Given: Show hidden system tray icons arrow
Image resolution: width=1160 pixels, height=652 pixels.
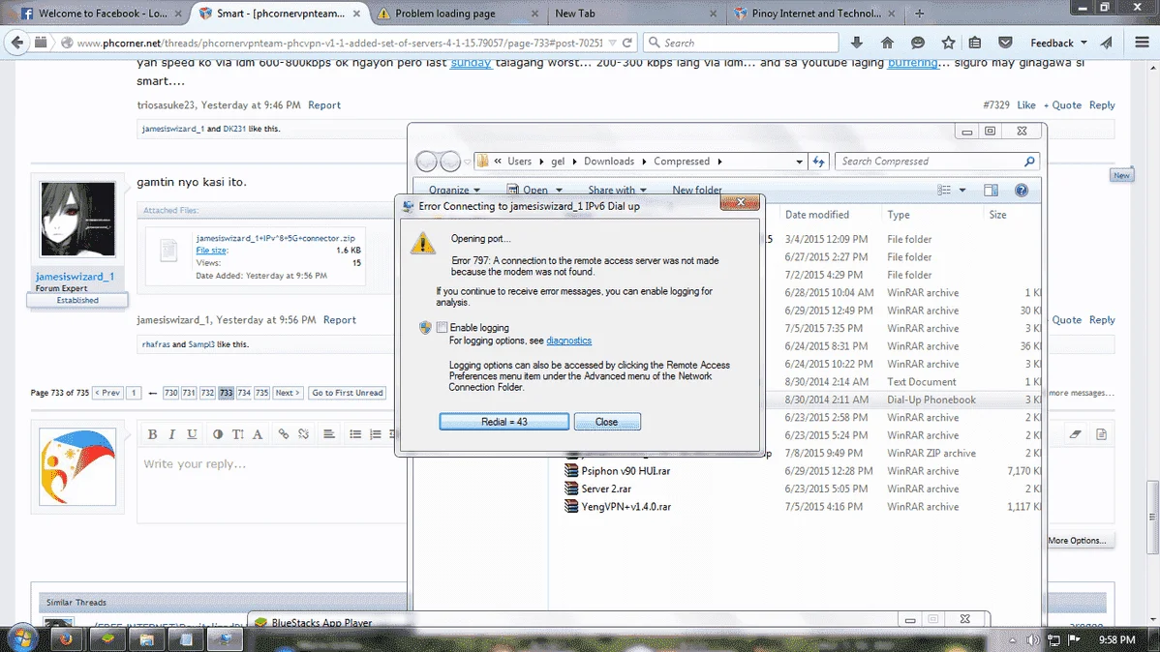Looking at the screenshot, I should (1012, 639).
